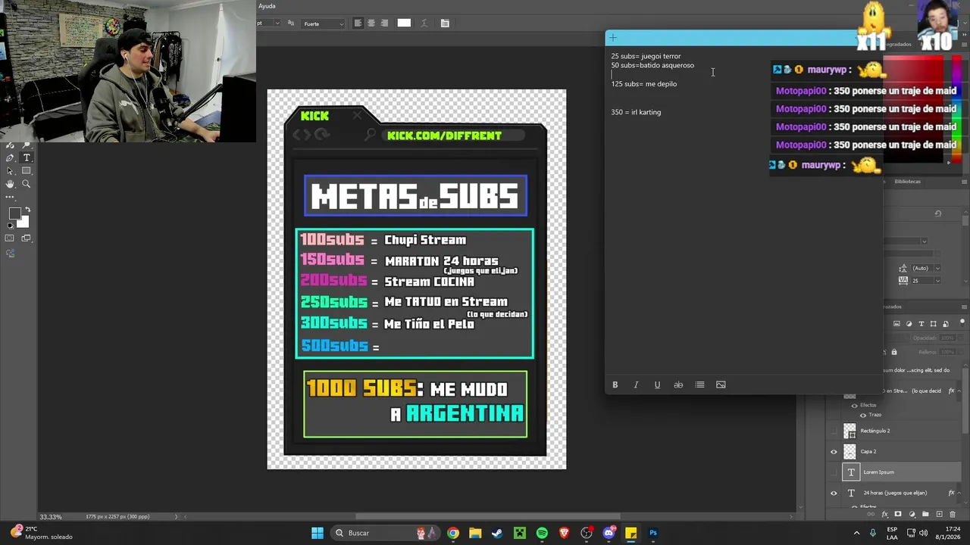Delete layer trash icon in Layers panel
970x545 pixels.
click(x=953, y=514)
